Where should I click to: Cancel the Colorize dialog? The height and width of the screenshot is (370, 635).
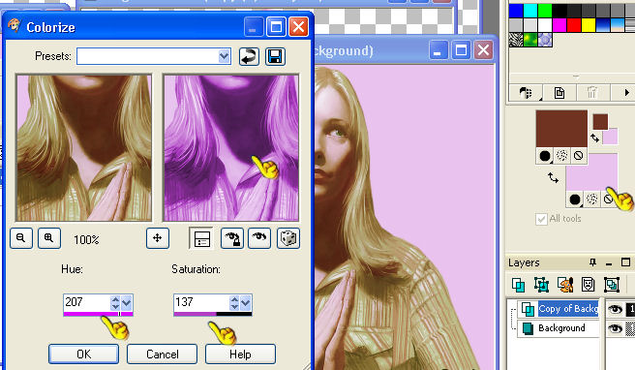click(162, 355)
